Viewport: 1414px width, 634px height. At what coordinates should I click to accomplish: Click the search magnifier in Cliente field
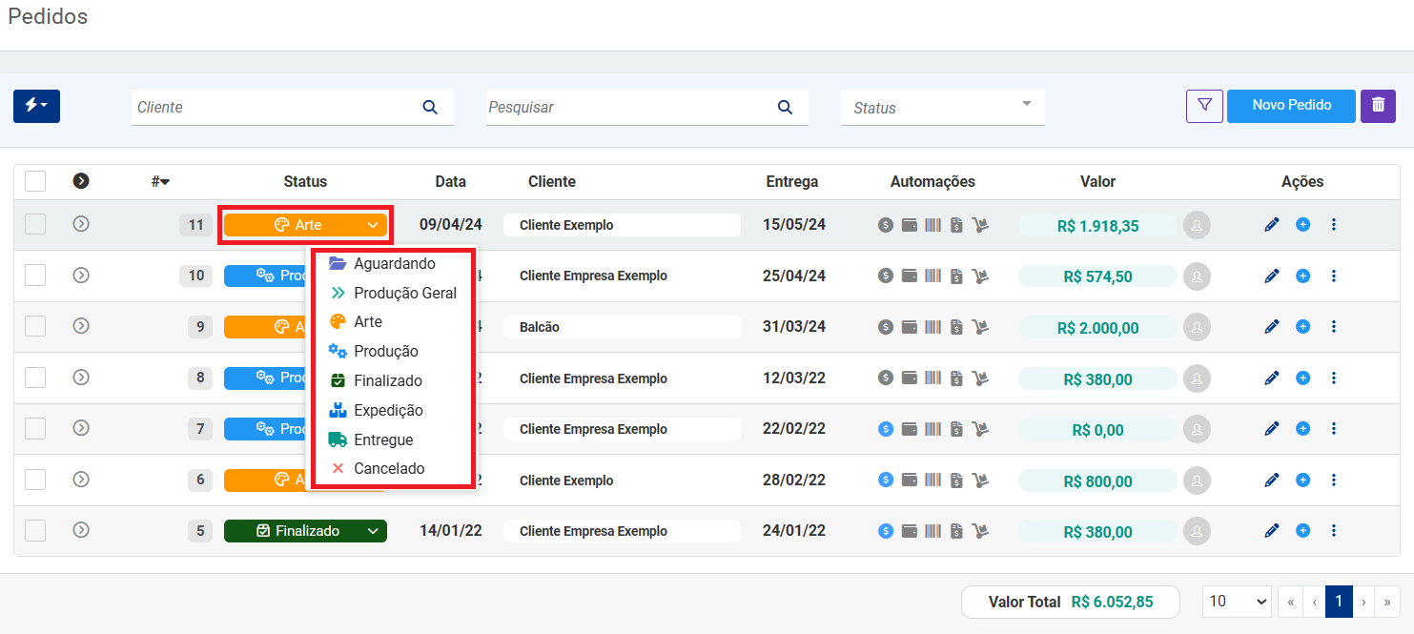point(430,108)
